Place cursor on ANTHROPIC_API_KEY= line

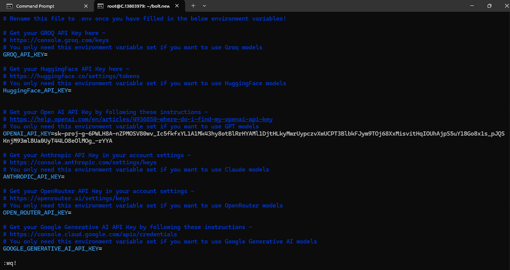(x=34, y=177)
